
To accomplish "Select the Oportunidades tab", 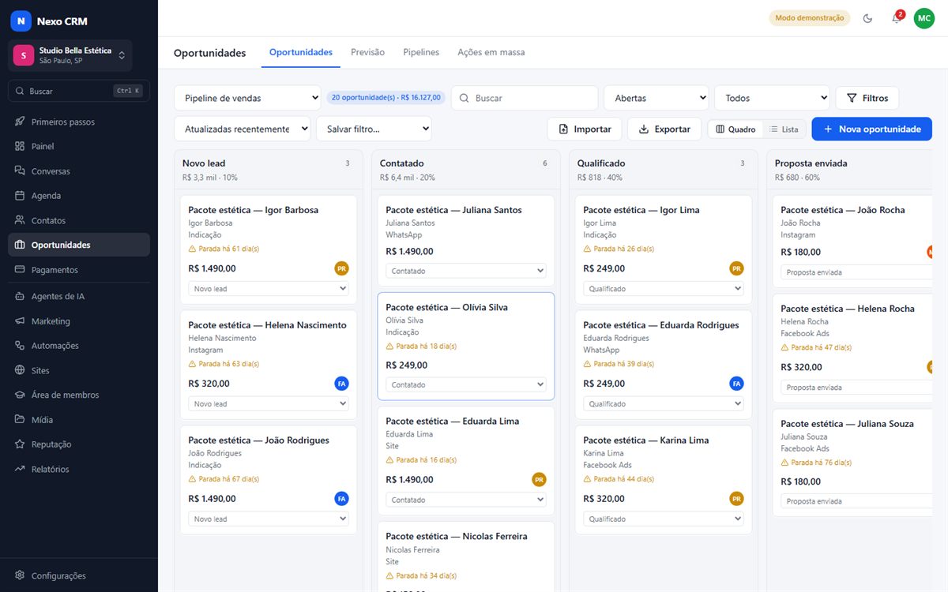I will click(x=301, y=52).
